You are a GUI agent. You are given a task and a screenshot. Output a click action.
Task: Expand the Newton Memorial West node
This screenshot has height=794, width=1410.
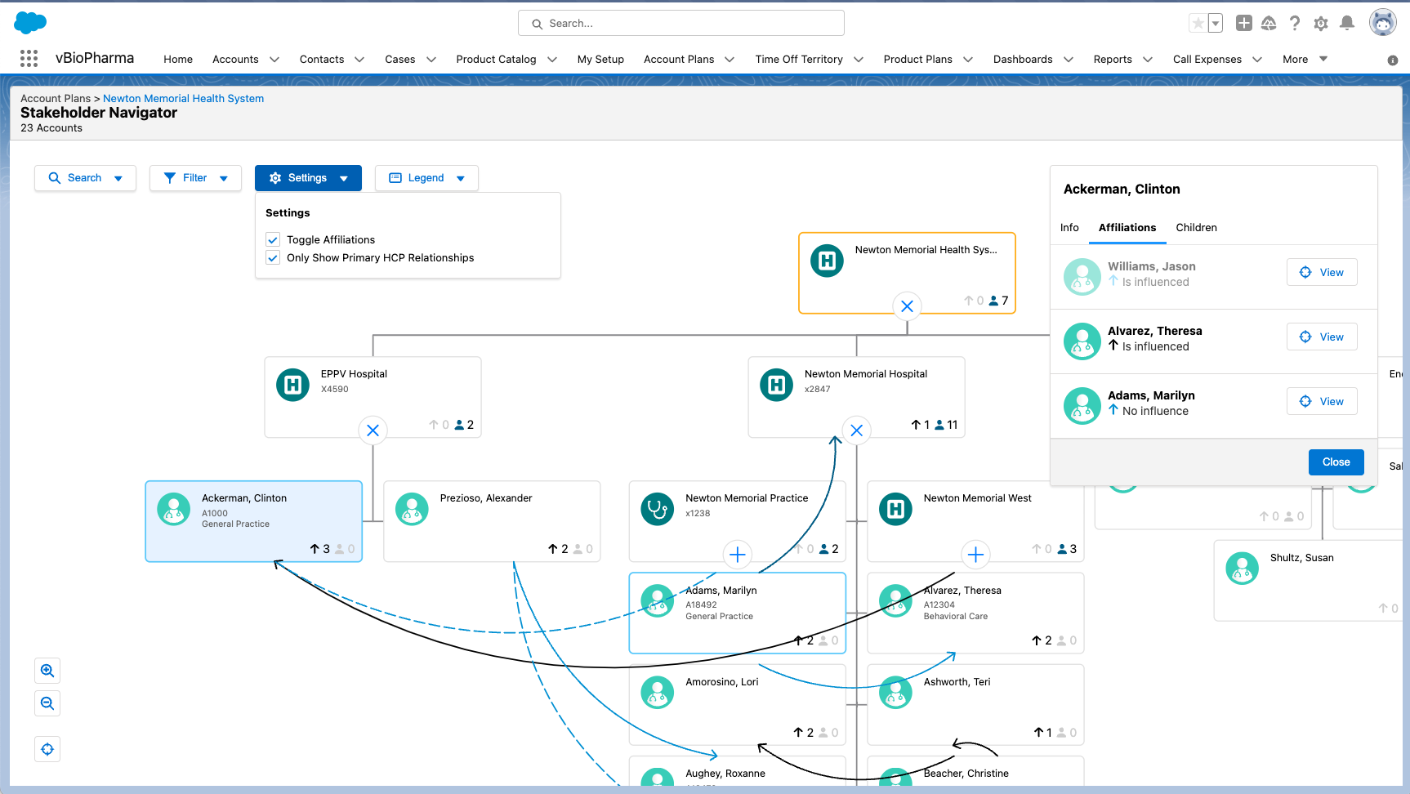tap(975, 555)
